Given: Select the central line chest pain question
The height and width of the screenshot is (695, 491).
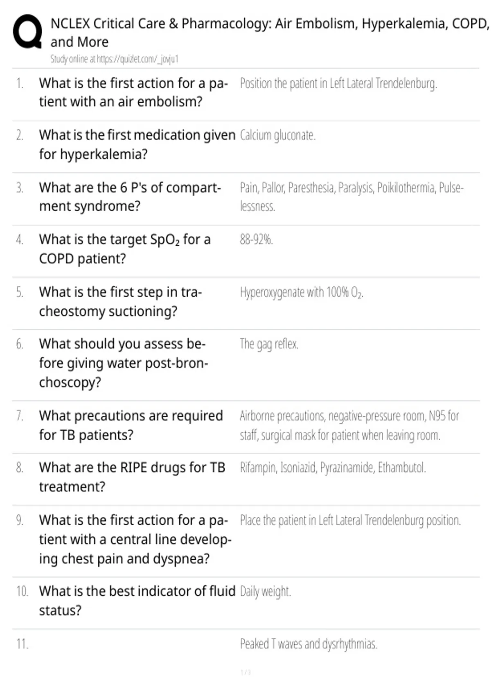Looking at the screenshot, I should [x=135, y=539].
